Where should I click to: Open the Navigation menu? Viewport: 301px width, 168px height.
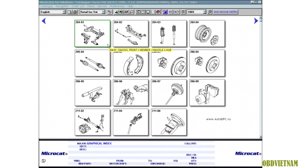[x=62, y=6]
